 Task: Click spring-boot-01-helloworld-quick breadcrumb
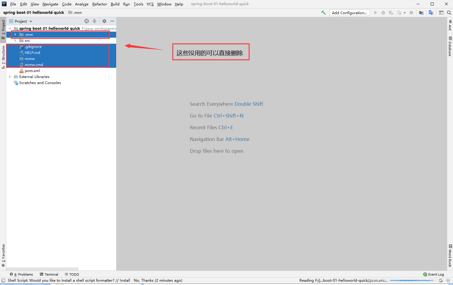coord(34,12)
